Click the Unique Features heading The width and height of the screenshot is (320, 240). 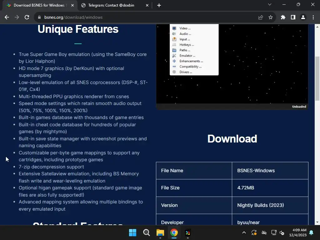78,29
